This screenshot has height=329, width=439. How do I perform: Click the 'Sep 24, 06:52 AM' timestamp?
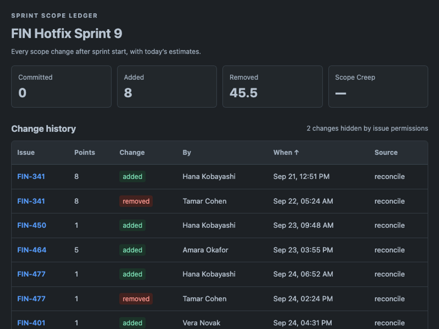pos(303,274)
